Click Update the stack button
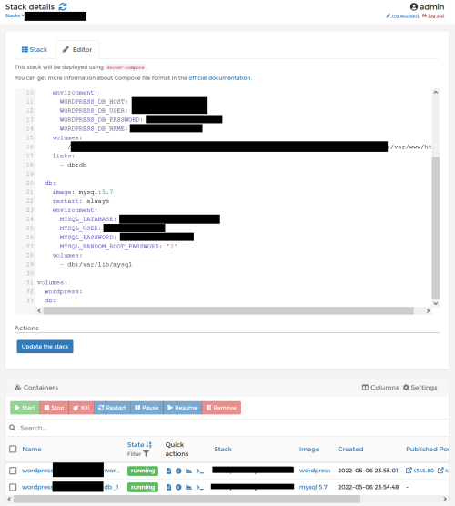The height and width of the screenshot is (506, 455). click(x=45, y=346)
